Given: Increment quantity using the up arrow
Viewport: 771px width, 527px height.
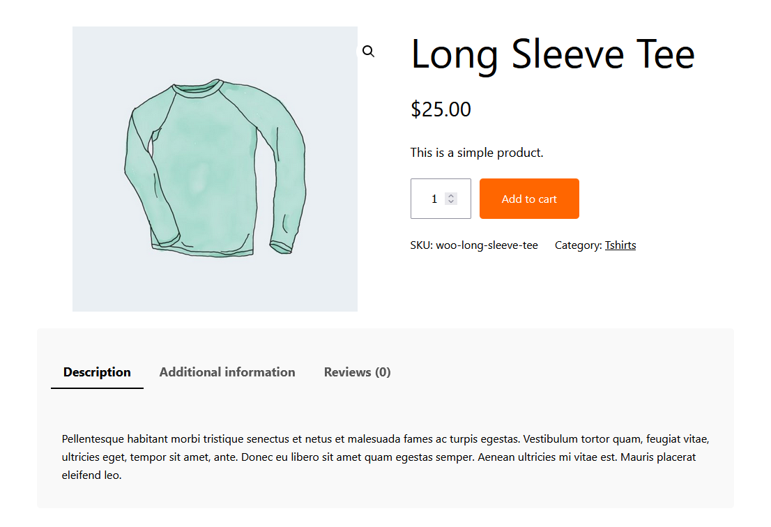Looking at the screenshot, I should (x=452, y=194).
